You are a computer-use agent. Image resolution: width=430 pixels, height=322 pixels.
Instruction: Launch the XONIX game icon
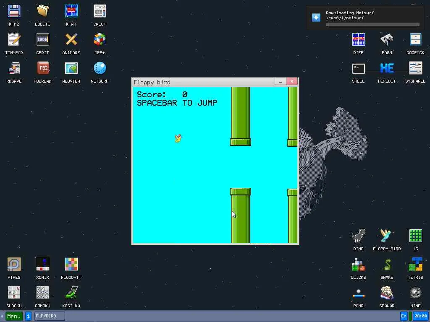(42, 265)
